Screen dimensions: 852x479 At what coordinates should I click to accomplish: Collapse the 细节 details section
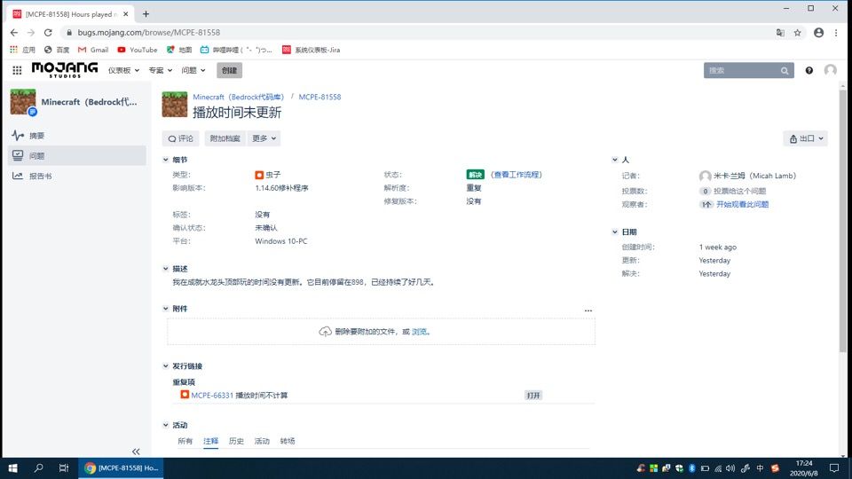166,160
